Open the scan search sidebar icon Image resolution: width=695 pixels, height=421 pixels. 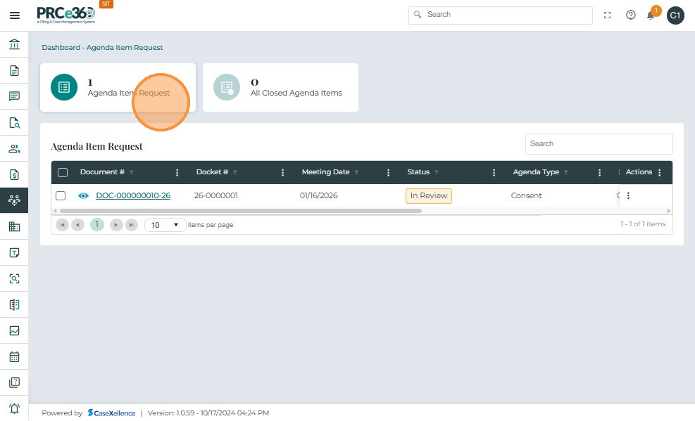click(x=14, y=278)
